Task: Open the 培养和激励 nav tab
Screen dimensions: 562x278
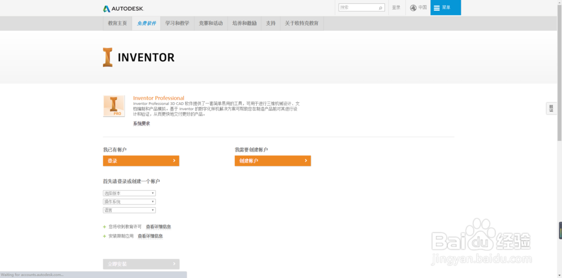Action: point(244,23)
